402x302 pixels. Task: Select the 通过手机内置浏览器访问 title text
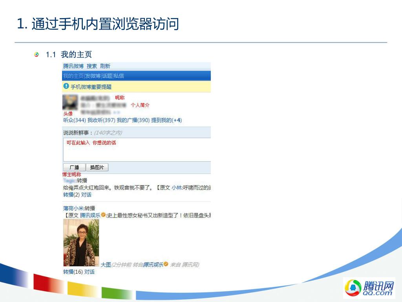105,24
